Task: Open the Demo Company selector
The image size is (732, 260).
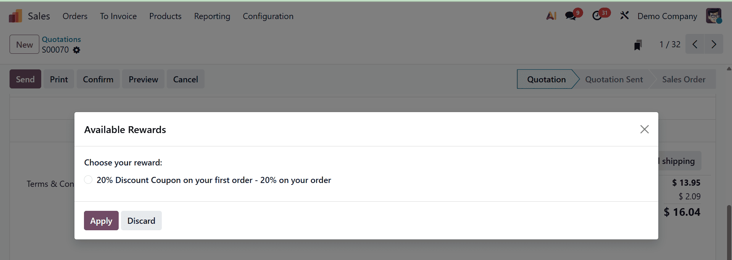Action: 667,16
